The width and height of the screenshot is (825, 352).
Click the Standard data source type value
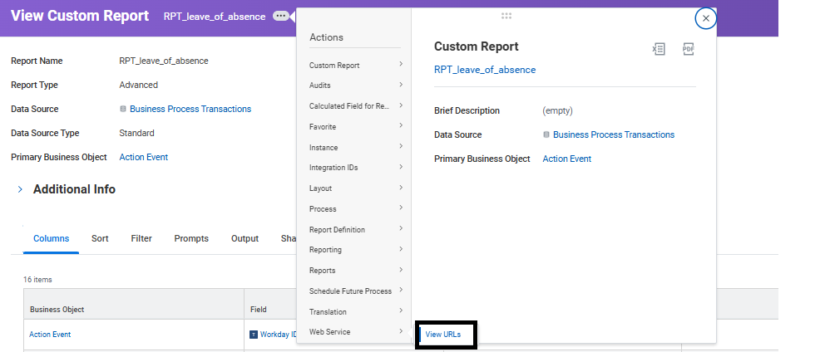(x=136, y=133)
